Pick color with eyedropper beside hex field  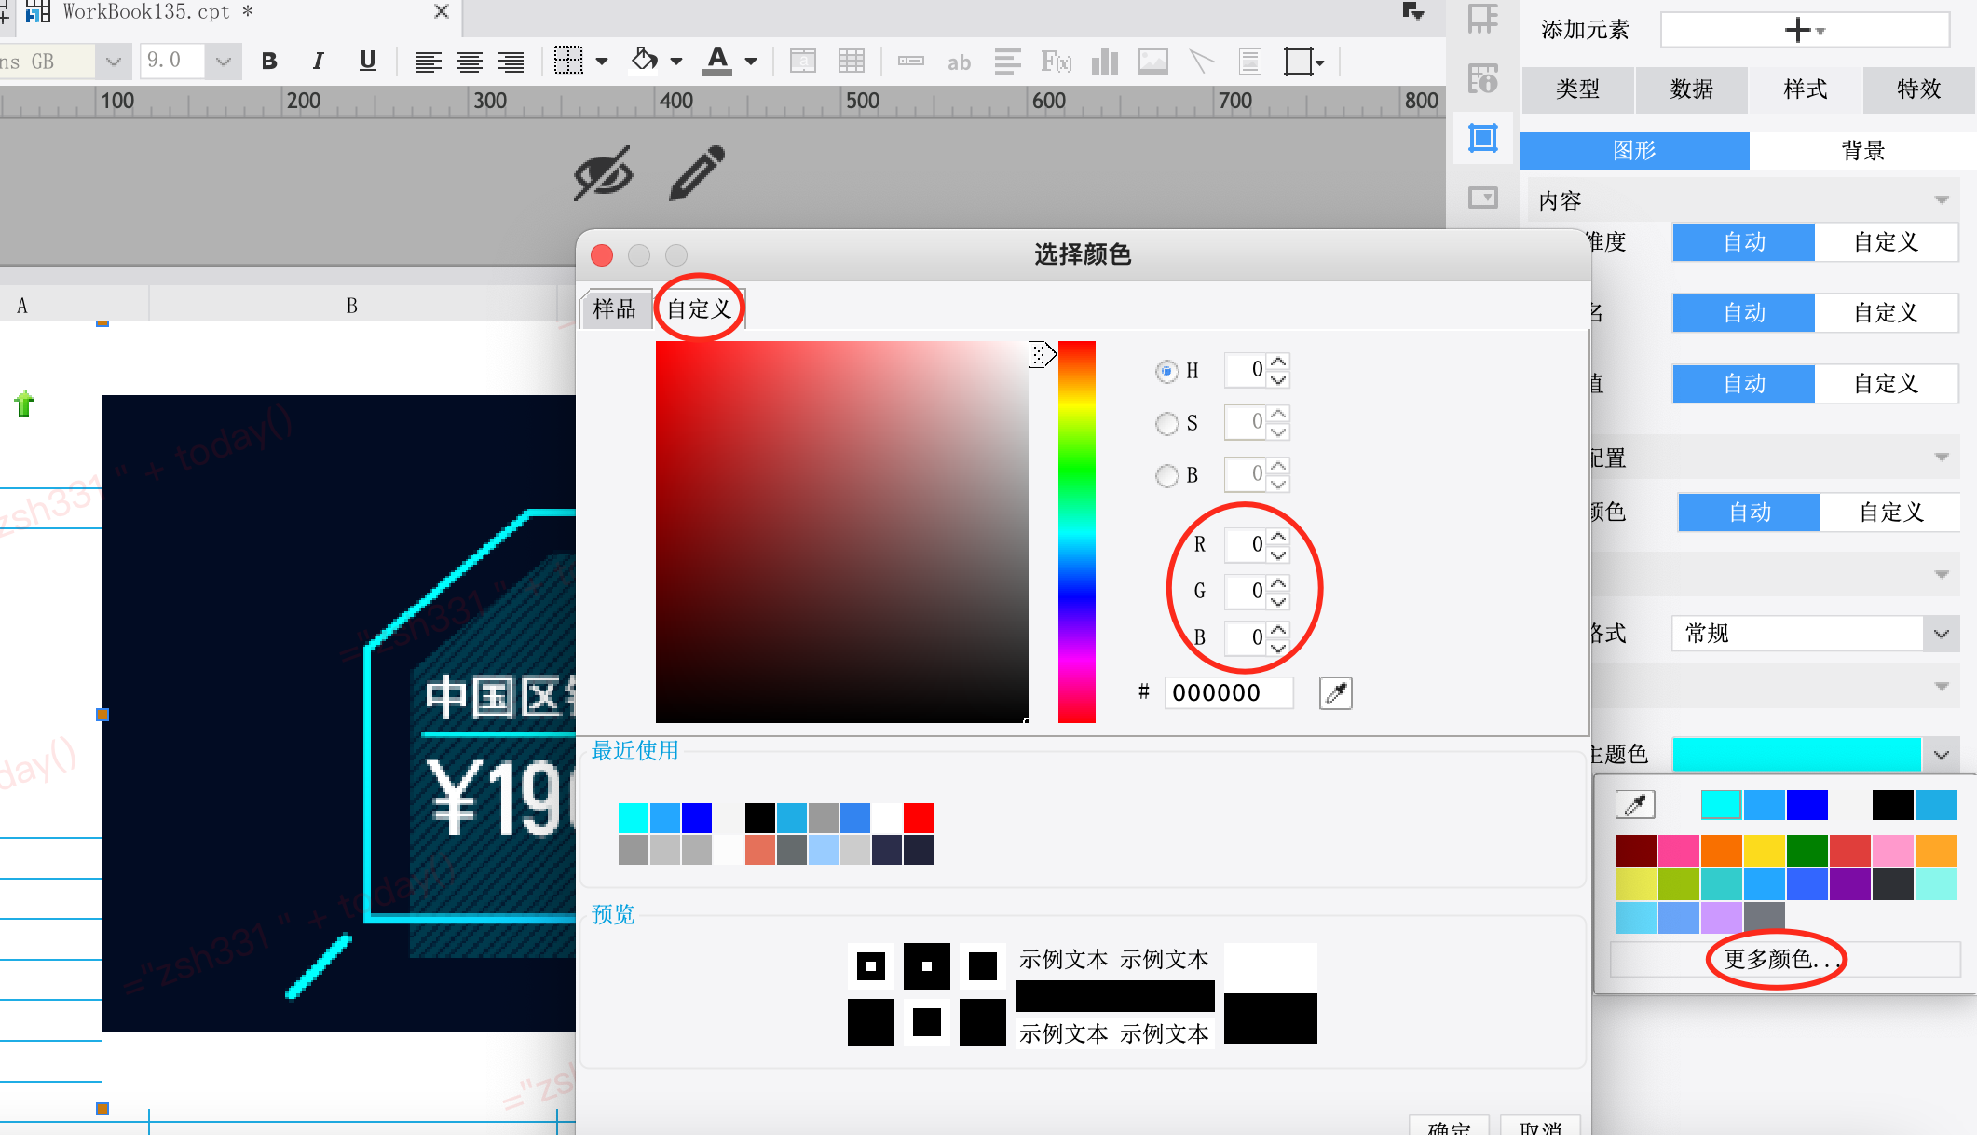click(x=1335, y=692)
